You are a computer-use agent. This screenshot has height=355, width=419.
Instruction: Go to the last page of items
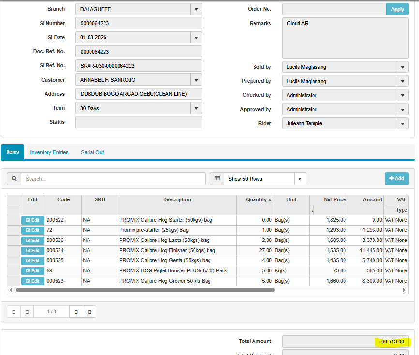[90, 312]
